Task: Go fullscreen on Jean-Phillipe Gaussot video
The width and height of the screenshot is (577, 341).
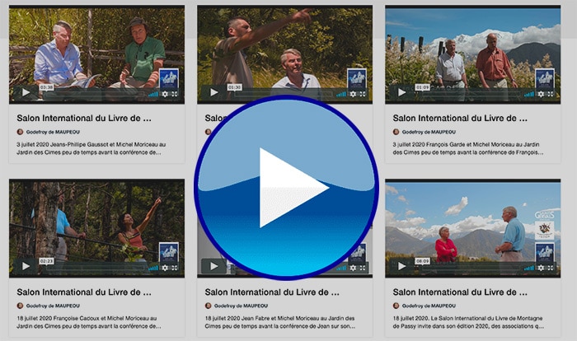Action: pos(175,94)
